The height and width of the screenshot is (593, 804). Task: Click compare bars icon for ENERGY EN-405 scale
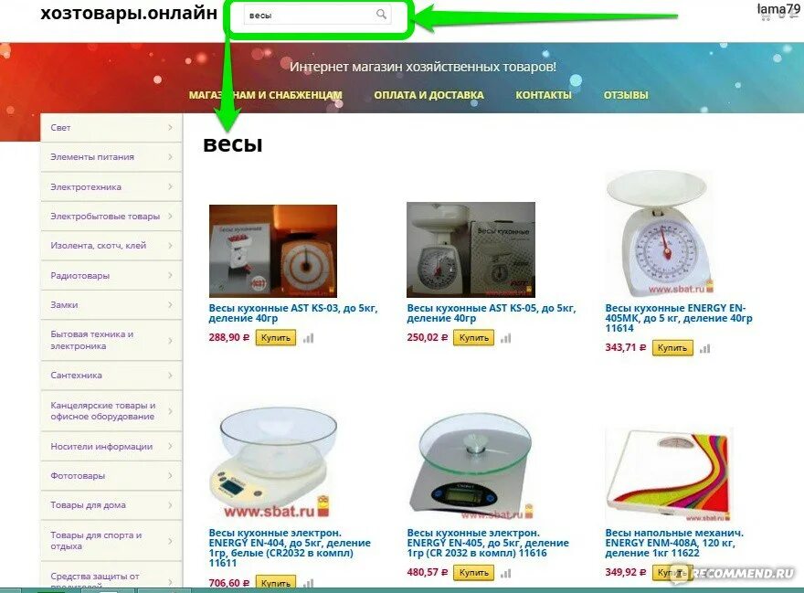pyautogui.click(x=506, y=574)
